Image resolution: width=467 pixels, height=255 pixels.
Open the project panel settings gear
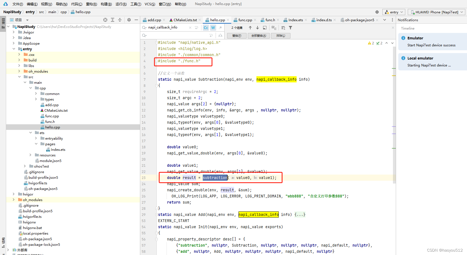click(x=129, y=20)
